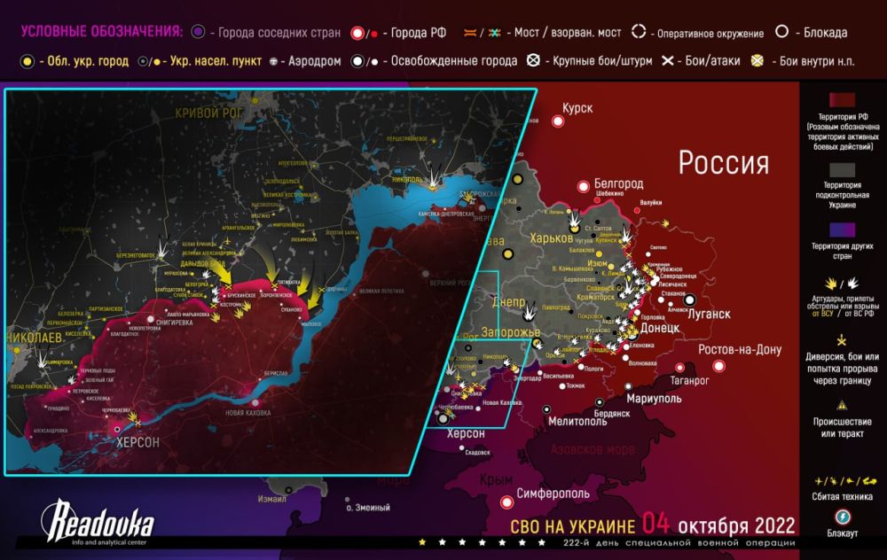
Task: Click the Ростов-на-Дону city marker
Action: [718, 365]
